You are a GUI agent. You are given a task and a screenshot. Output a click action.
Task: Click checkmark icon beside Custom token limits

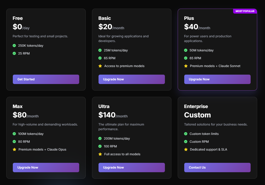(186, 134)
